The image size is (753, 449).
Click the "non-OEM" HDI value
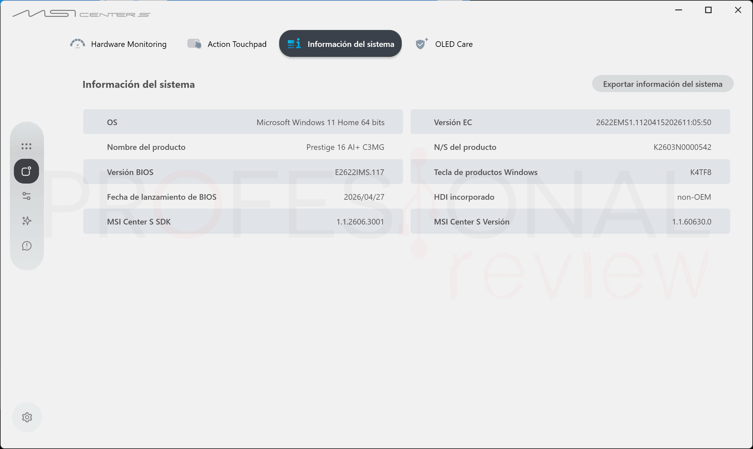pyautogui.click(x=694, y=197)
